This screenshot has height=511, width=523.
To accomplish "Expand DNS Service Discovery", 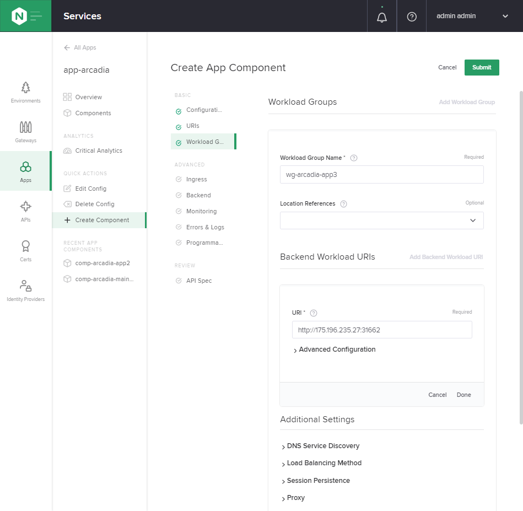I will coord(321,446).
